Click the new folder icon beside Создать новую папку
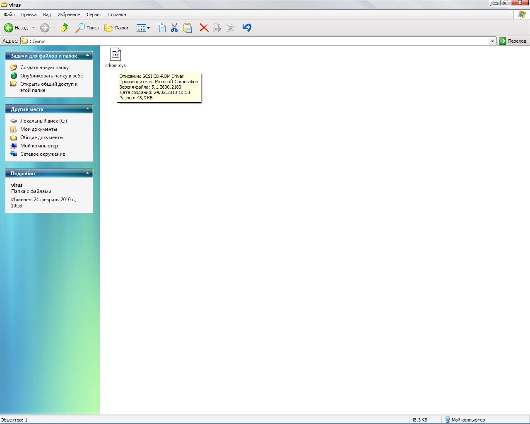 (14, 67)
